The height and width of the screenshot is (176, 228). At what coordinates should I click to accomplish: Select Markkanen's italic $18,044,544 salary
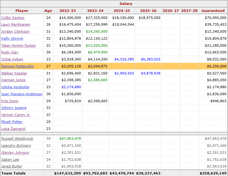click(x=123, y=24)
